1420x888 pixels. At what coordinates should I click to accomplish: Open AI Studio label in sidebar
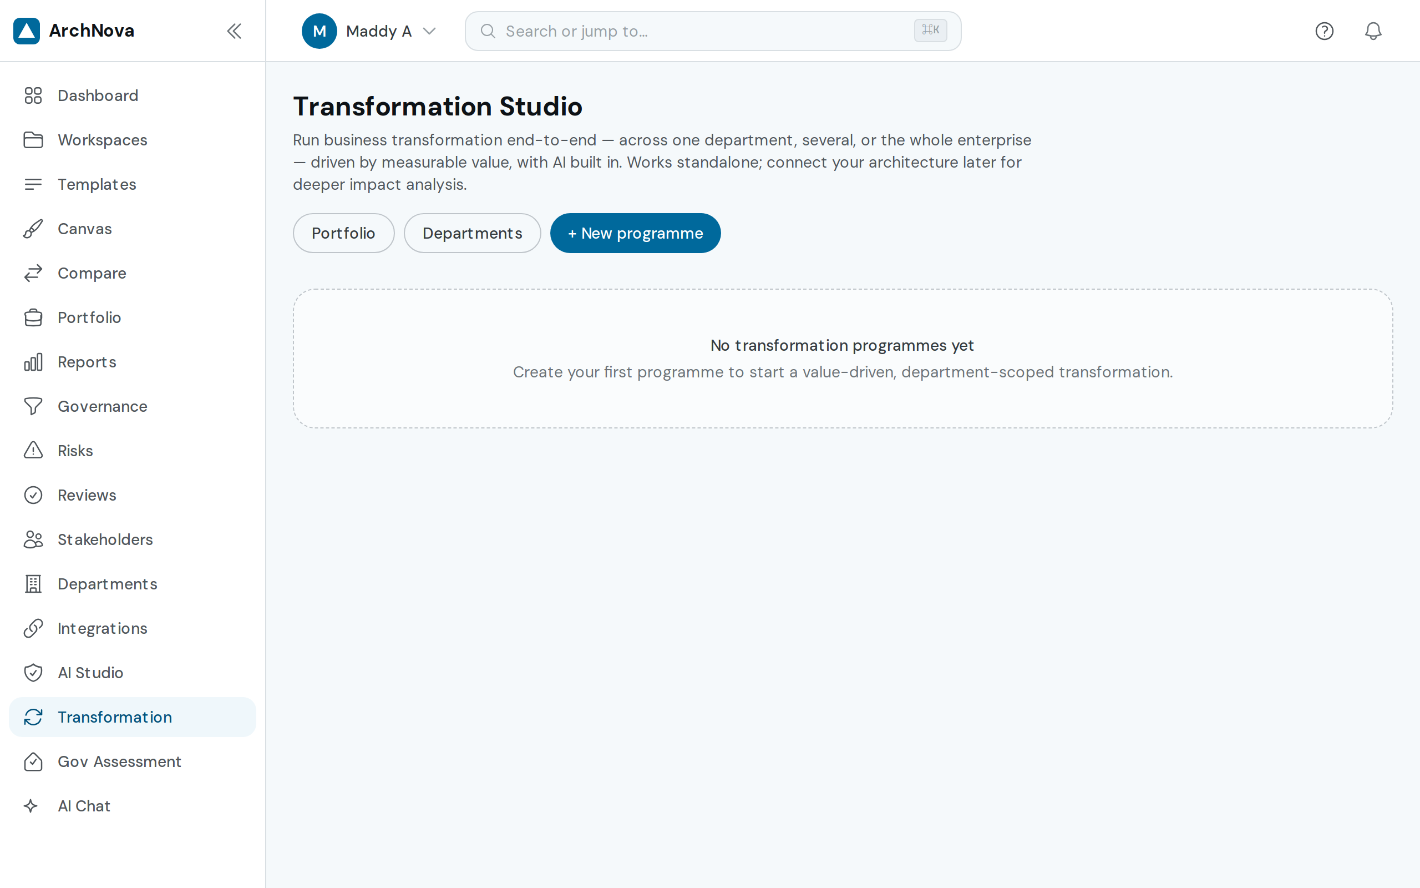(x=90, y=673)
